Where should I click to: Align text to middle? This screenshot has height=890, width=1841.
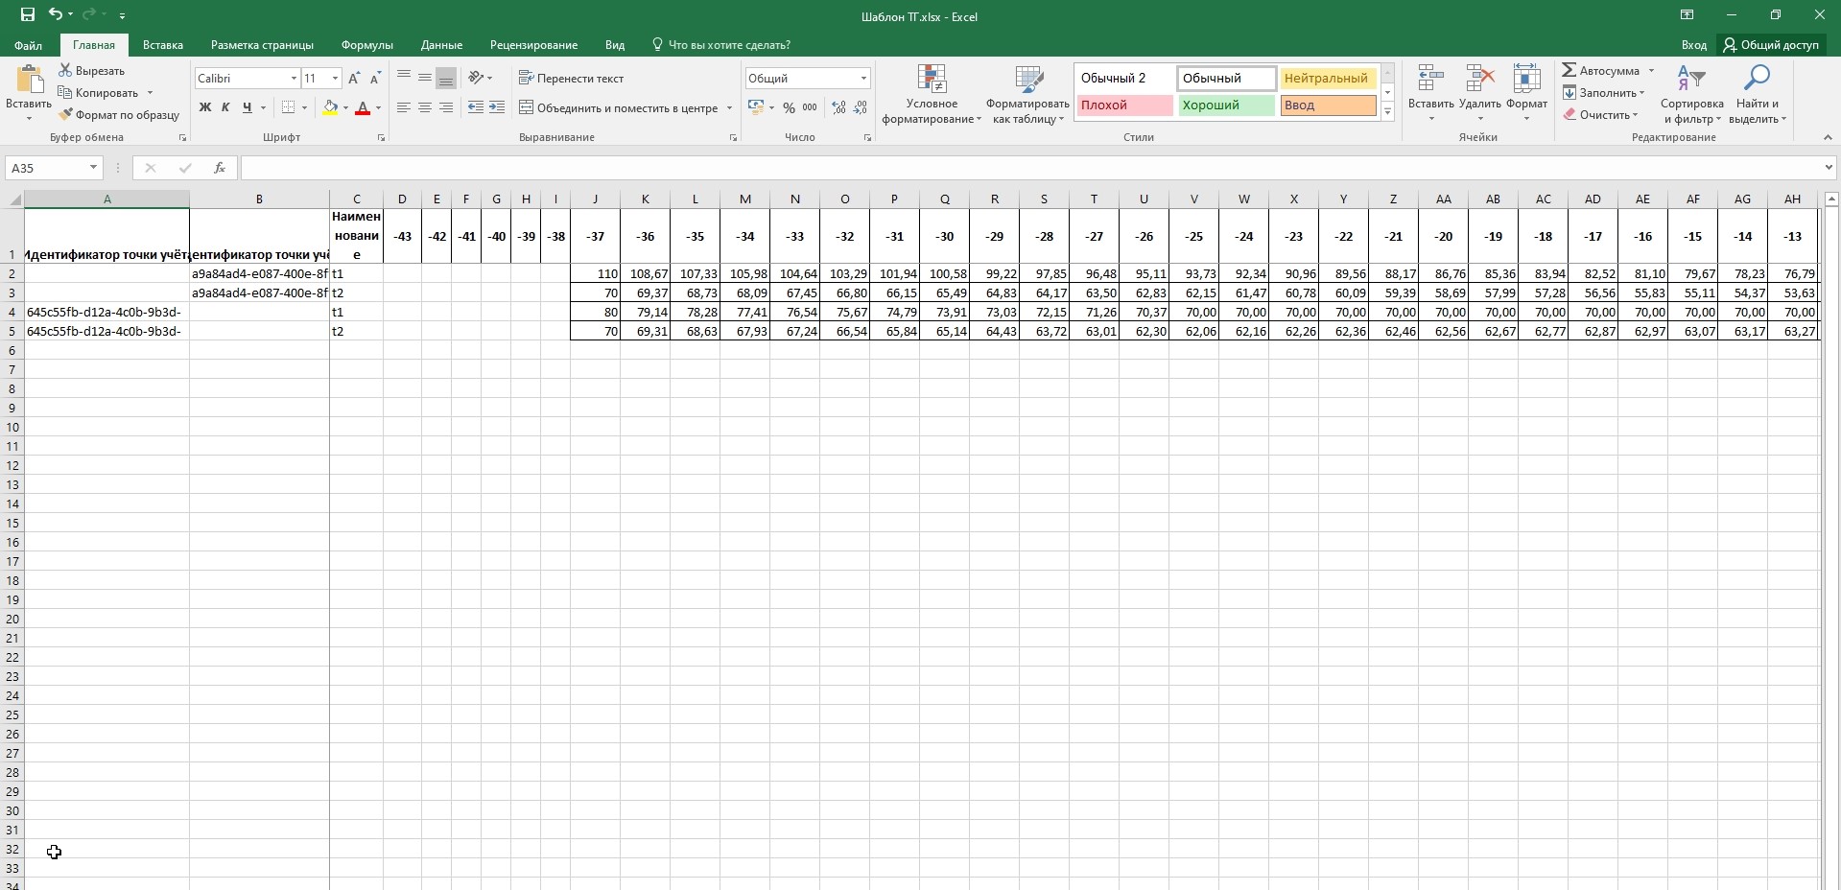[x=425, y=78]
